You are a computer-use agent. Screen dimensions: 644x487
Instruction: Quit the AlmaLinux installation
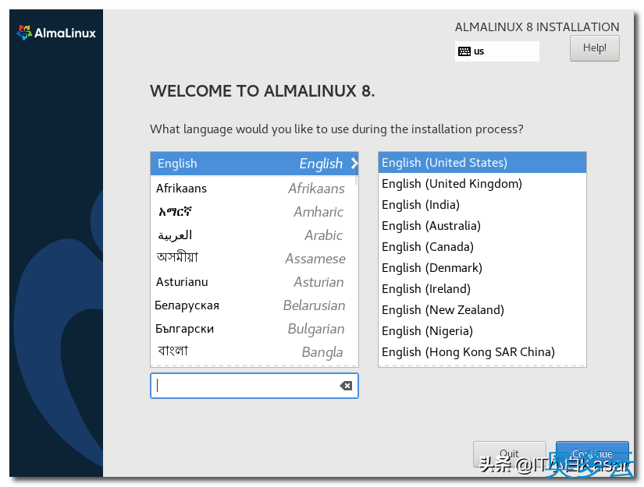510,453
